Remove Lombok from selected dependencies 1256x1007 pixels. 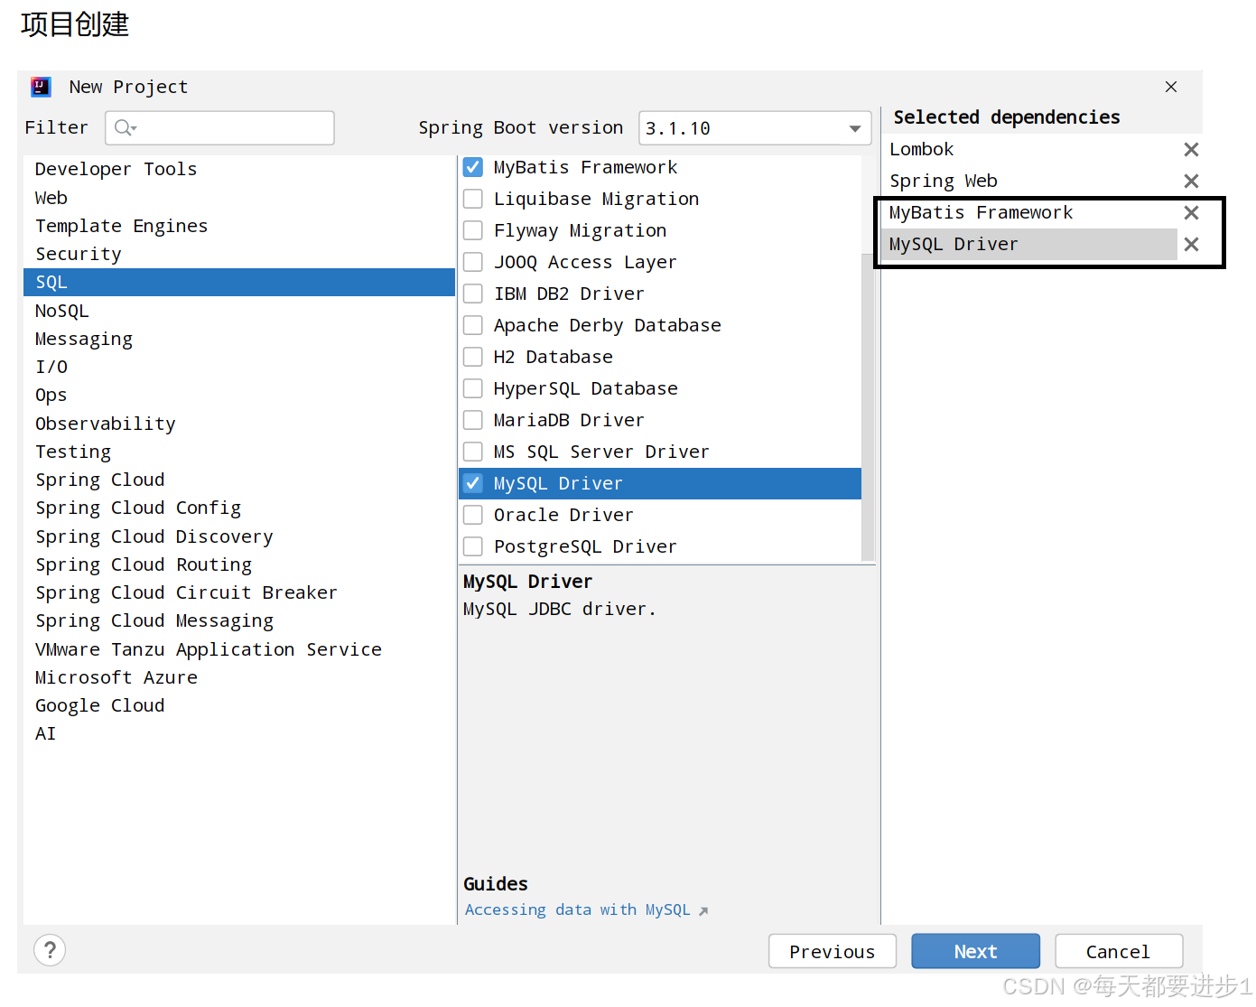[1191, 150]
